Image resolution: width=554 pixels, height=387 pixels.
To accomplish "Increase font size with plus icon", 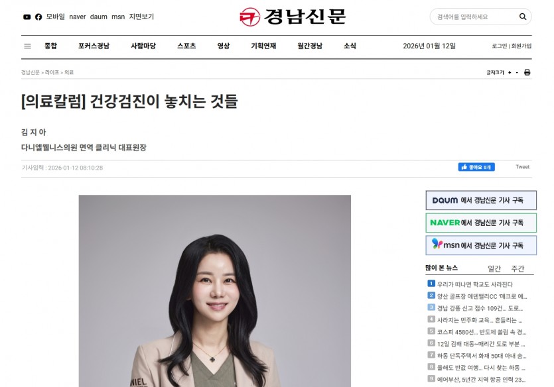I will [510, 72].
